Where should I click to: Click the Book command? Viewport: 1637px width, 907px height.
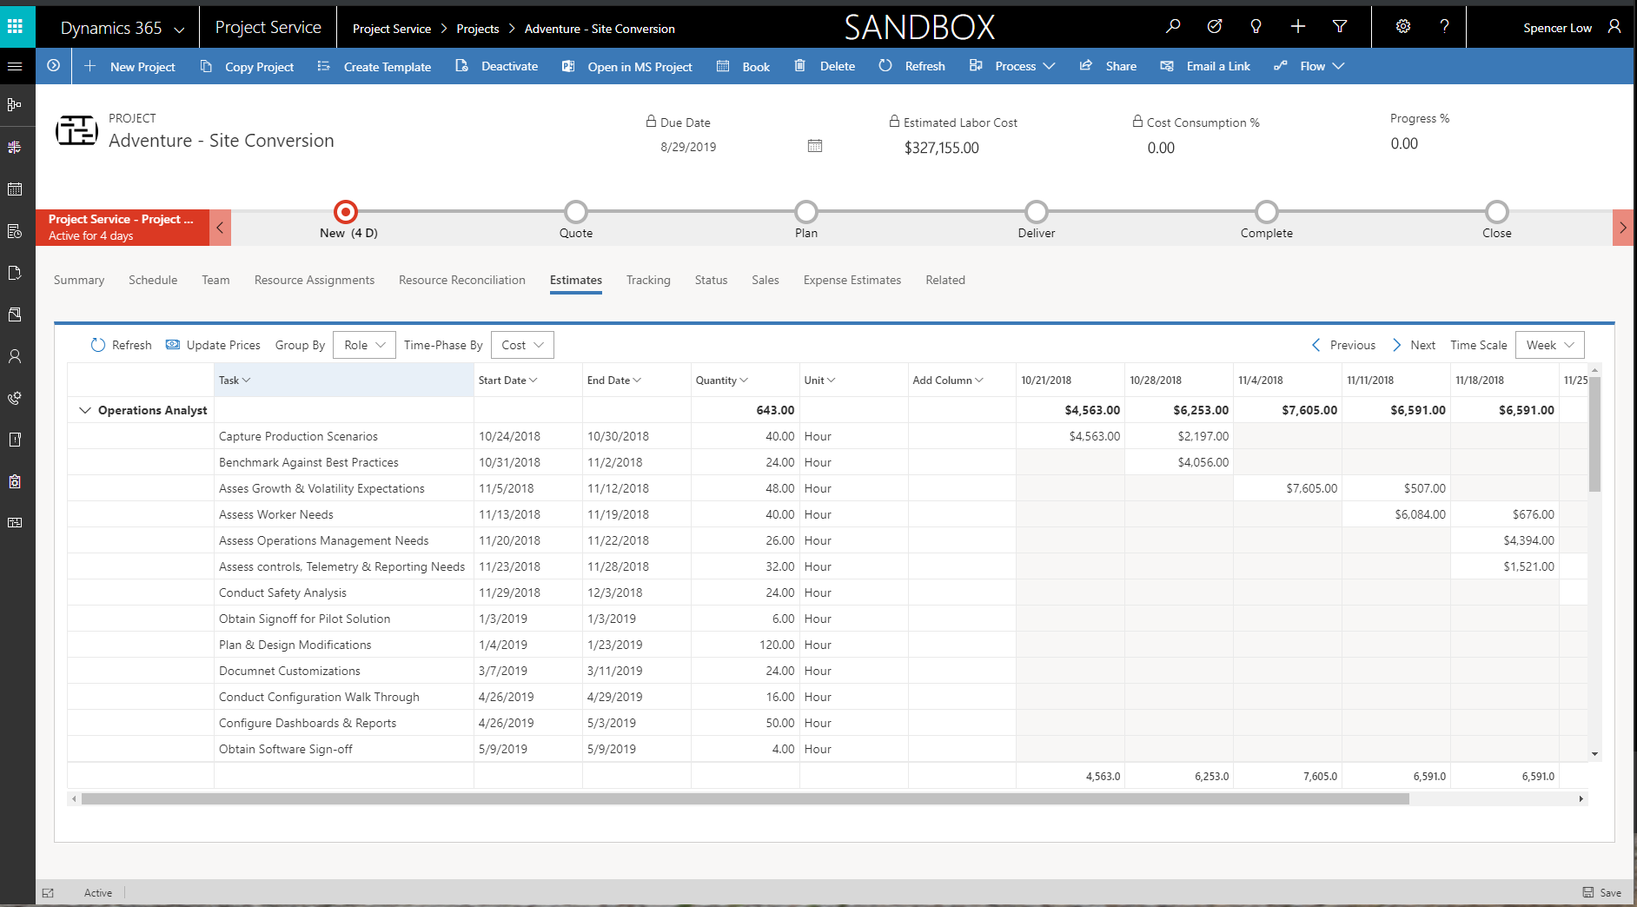744,66
